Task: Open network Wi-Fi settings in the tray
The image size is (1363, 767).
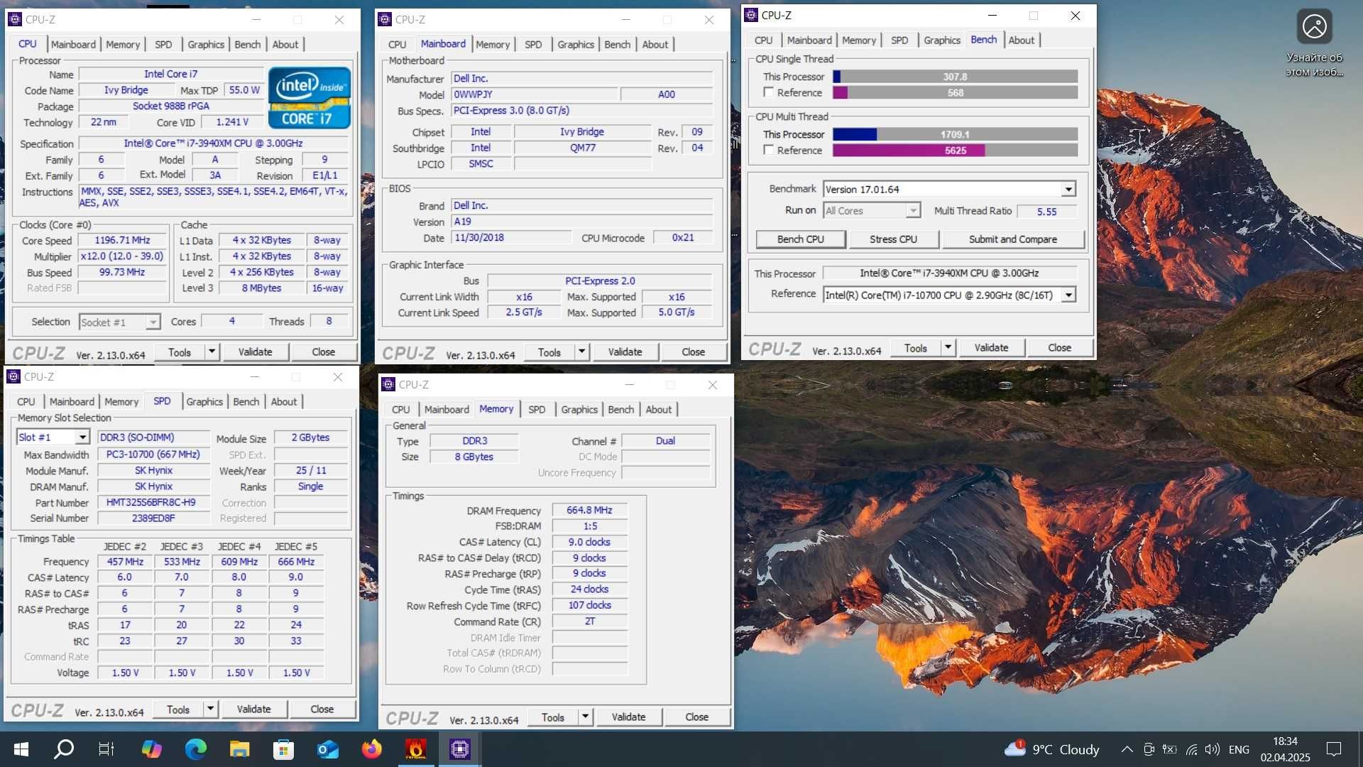Action: pos(1192,749)
